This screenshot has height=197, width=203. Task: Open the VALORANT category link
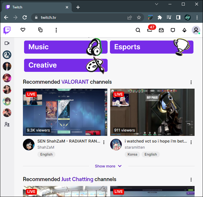tap(75, 82)
